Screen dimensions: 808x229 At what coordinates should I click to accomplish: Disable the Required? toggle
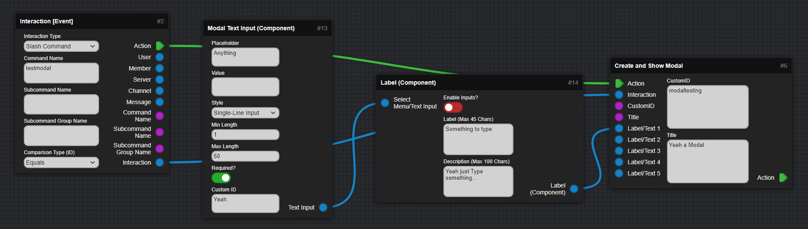[221, 178]
